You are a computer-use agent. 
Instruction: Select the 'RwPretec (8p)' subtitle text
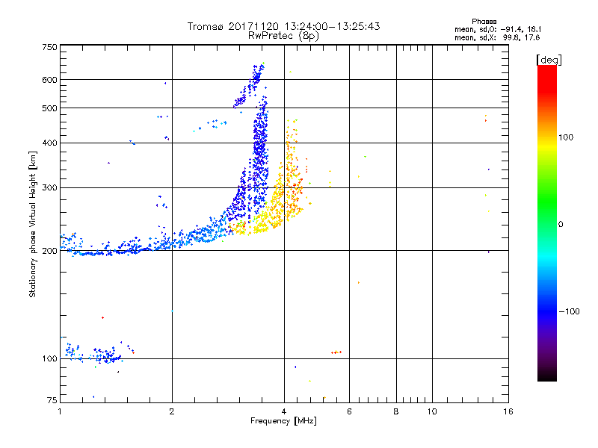coord(283,35)
